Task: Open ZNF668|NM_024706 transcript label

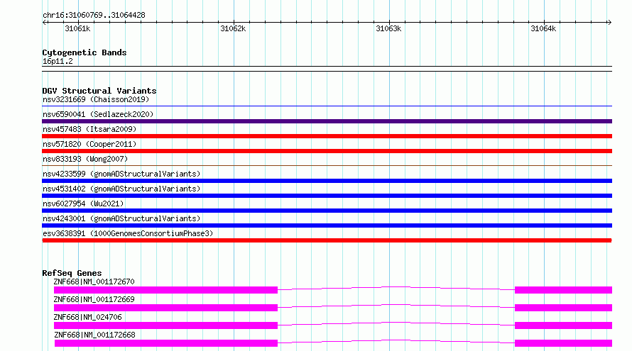Action: point(87,317)
